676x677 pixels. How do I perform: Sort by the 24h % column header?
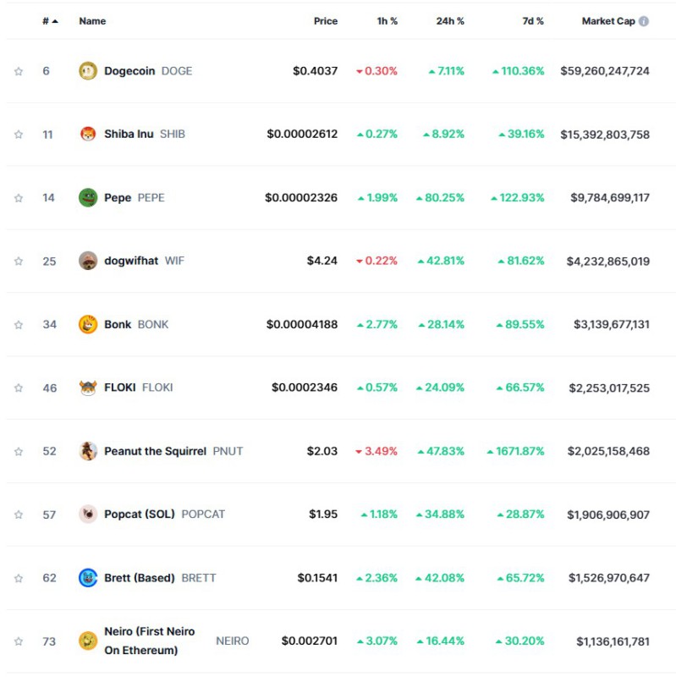pos(449,21)
